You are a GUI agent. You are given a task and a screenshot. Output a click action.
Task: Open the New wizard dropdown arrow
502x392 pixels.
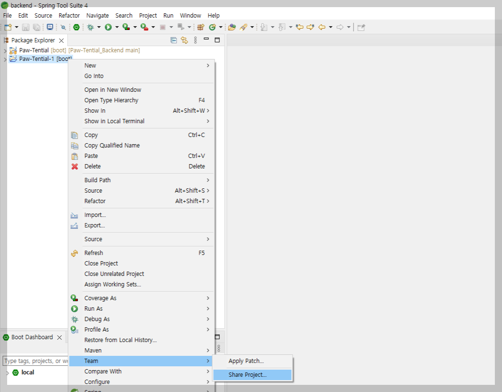pos(17,28)
